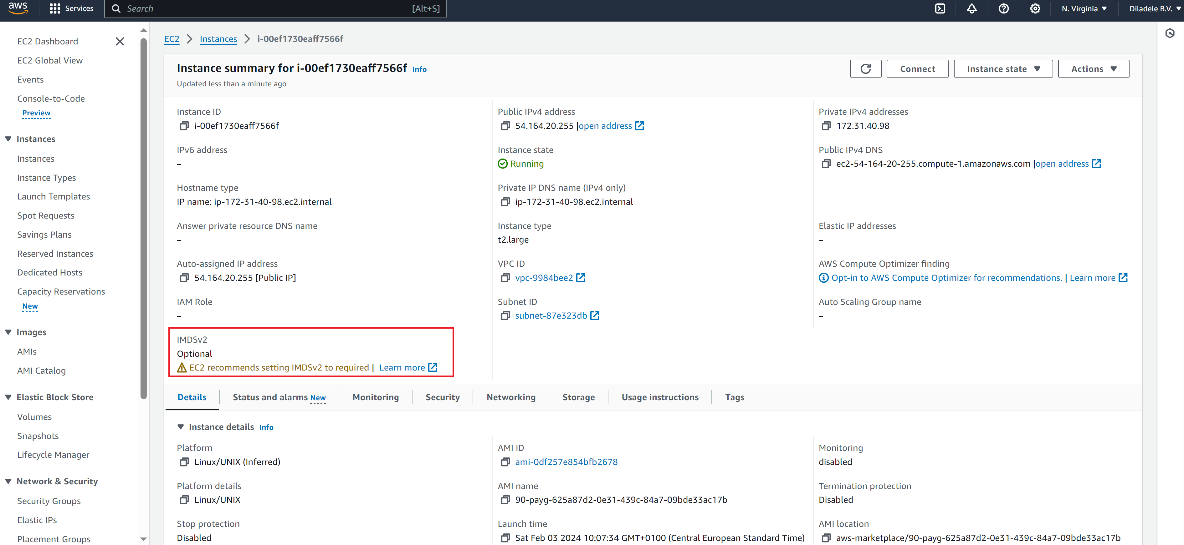This screenshot has width=1184, height=545.
Task: Copy the Private IPv4 address
Action: pyautogui.click(x=826, y=126)
